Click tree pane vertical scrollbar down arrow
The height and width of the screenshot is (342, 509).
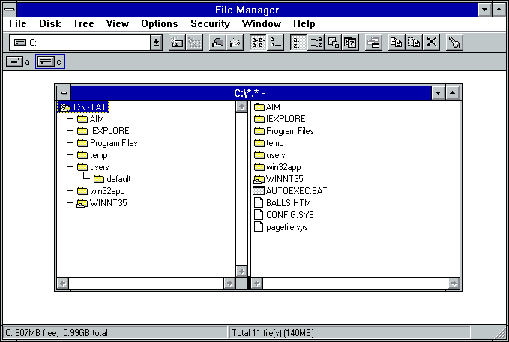pos(241,270)
